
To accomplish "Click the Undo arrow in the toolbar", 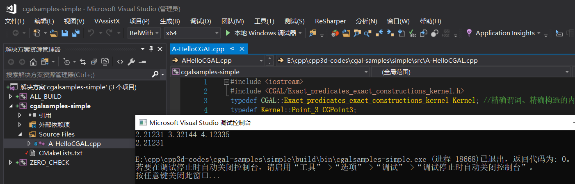I will [91, 33].
